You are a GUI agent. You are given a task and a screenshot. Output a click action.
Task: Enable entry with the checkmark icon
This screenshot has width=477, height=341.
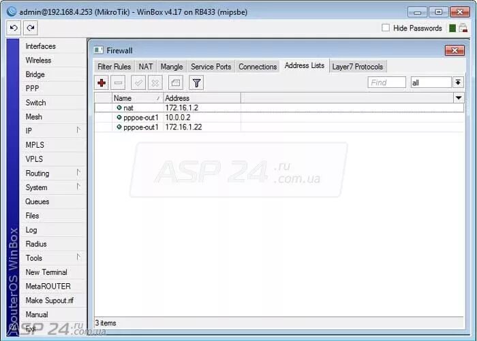138,82
